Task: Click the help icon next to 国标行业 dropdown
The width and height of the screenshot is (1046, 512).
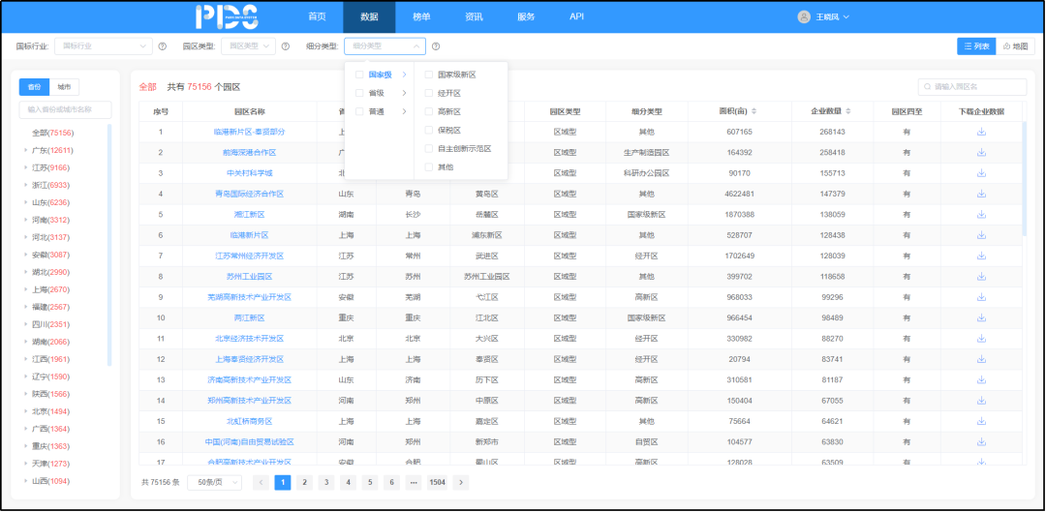Action: click(x=163, y=46)
